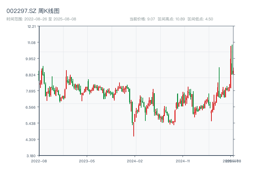Click the 7.695 price level label
259x194 pixels.
click(x=31, y=91)
